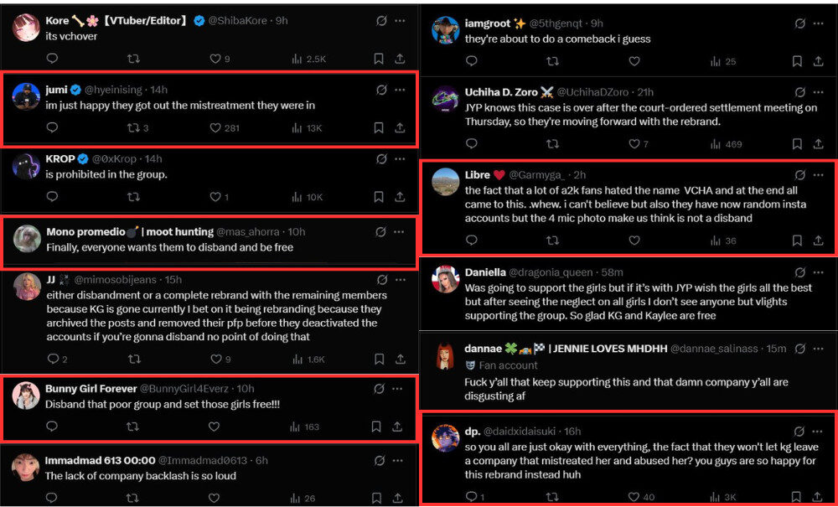Viewport: 838px width, 507px height.
Task: Retweet Libre's tweet about a2k fans
Action: [x=552, y=241]
